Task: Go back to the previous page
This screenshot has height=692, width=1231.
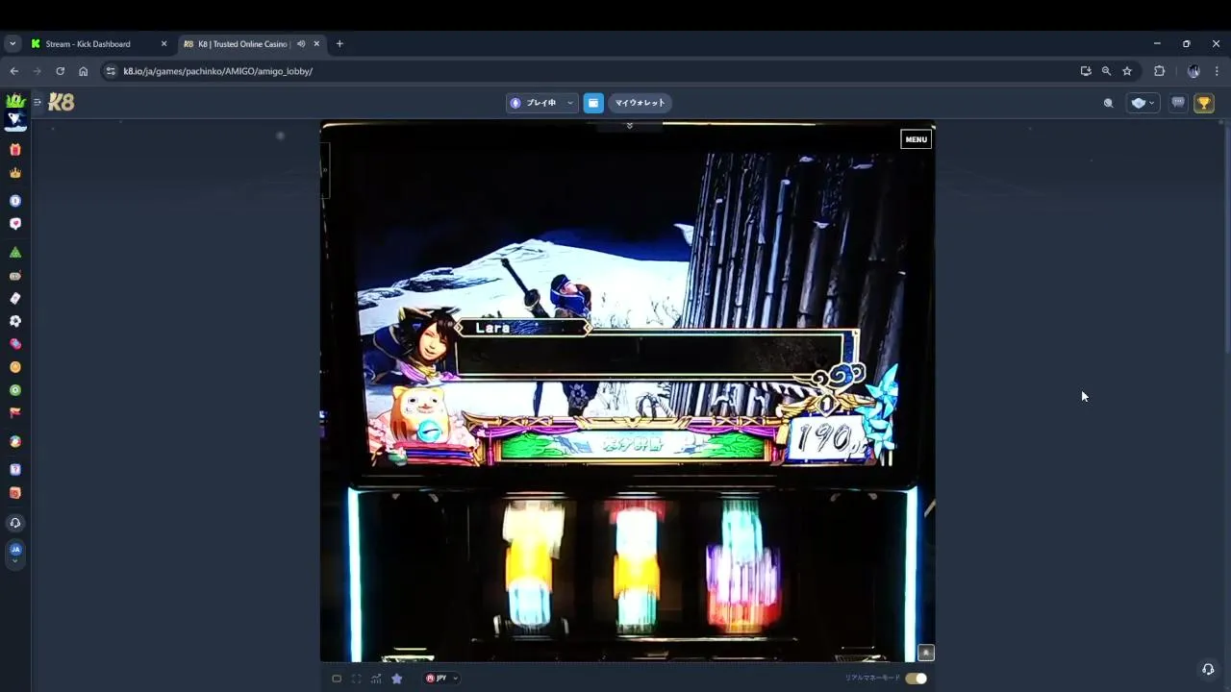Action: pos(13,71)
